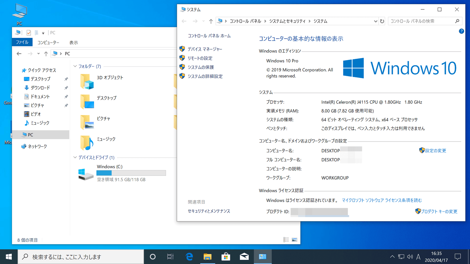Select Windows (C:) drive usage bar
Image resolution: width=470 pixels, height=264 pixels.
pyautogui.click(x=131, y=173)
